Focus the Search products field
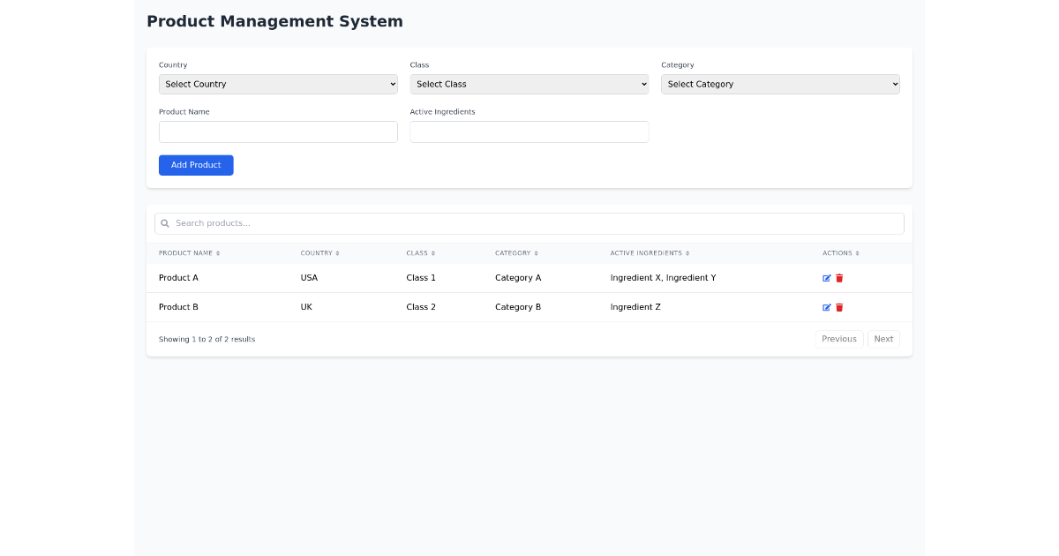This screenshot has width=1059, height=556. click(529, 222)
